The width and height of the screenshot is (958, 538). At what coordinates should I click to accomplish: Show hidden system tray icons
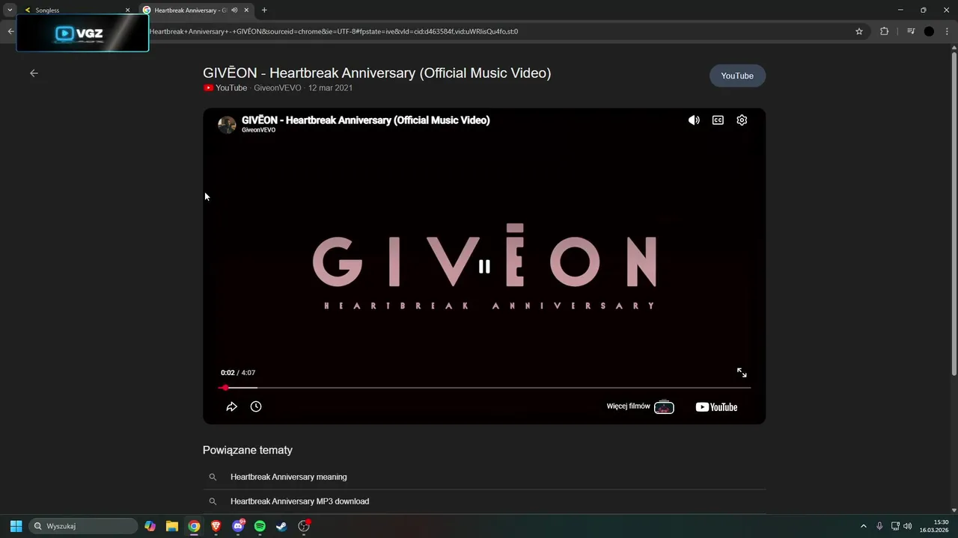point(863,526)
